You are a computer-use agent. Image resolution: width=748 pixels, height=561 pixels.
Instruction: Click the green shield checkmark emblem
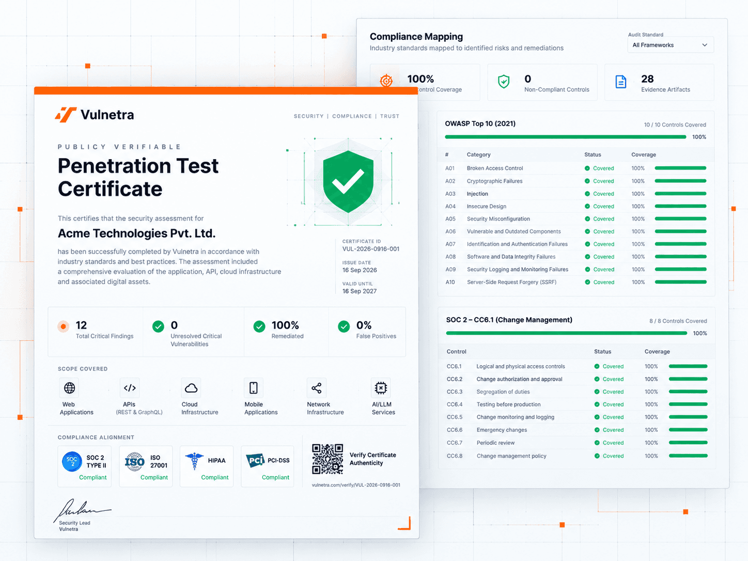(348, 181)
